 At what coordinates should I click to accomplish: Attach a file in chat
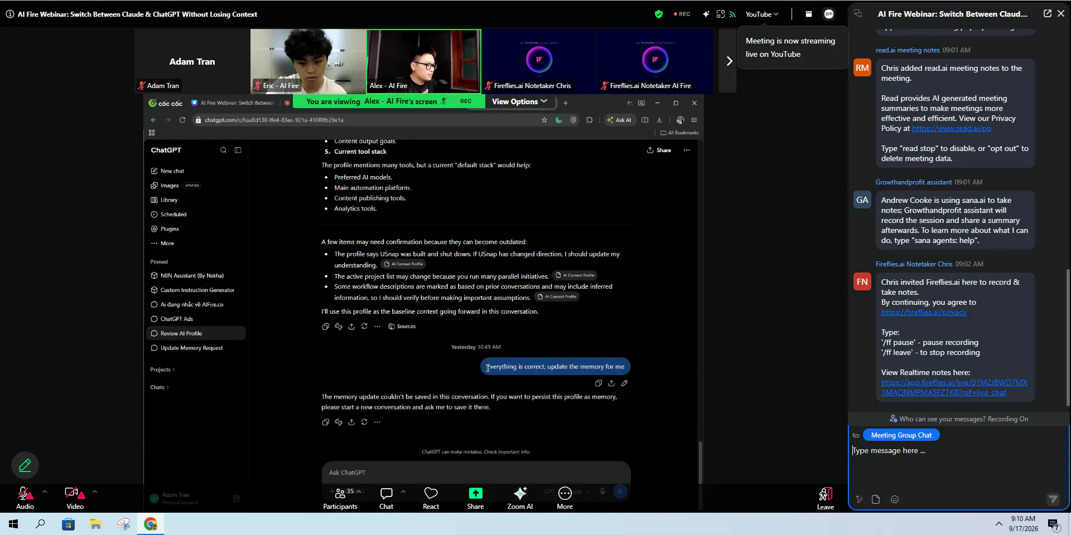(876, 499)
